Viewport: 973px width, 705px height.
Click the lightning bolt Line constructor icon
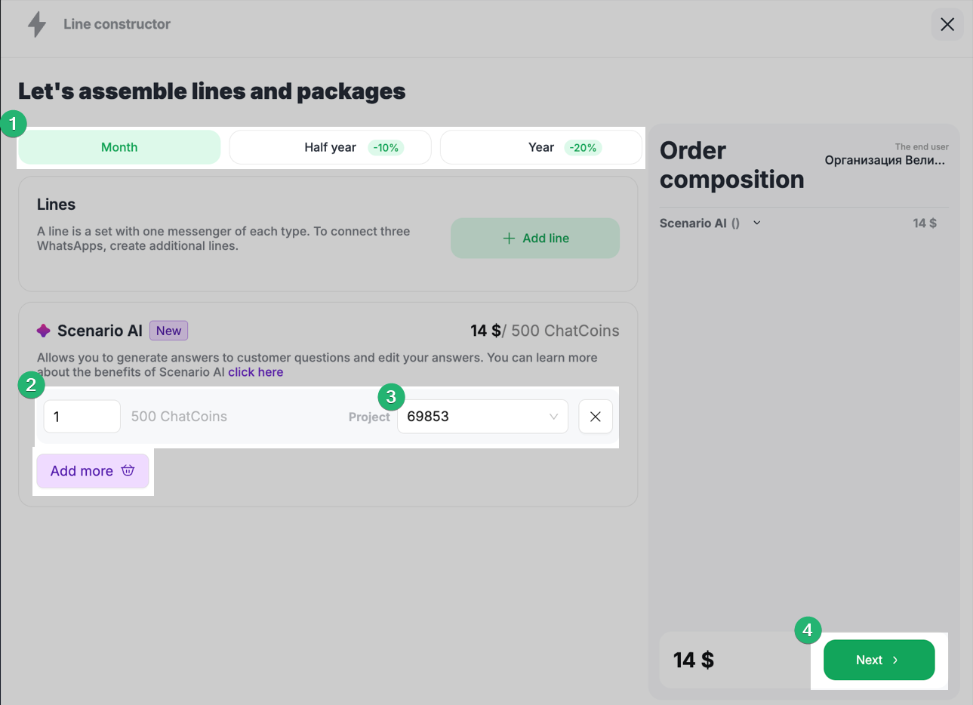[x=36, y=24]
